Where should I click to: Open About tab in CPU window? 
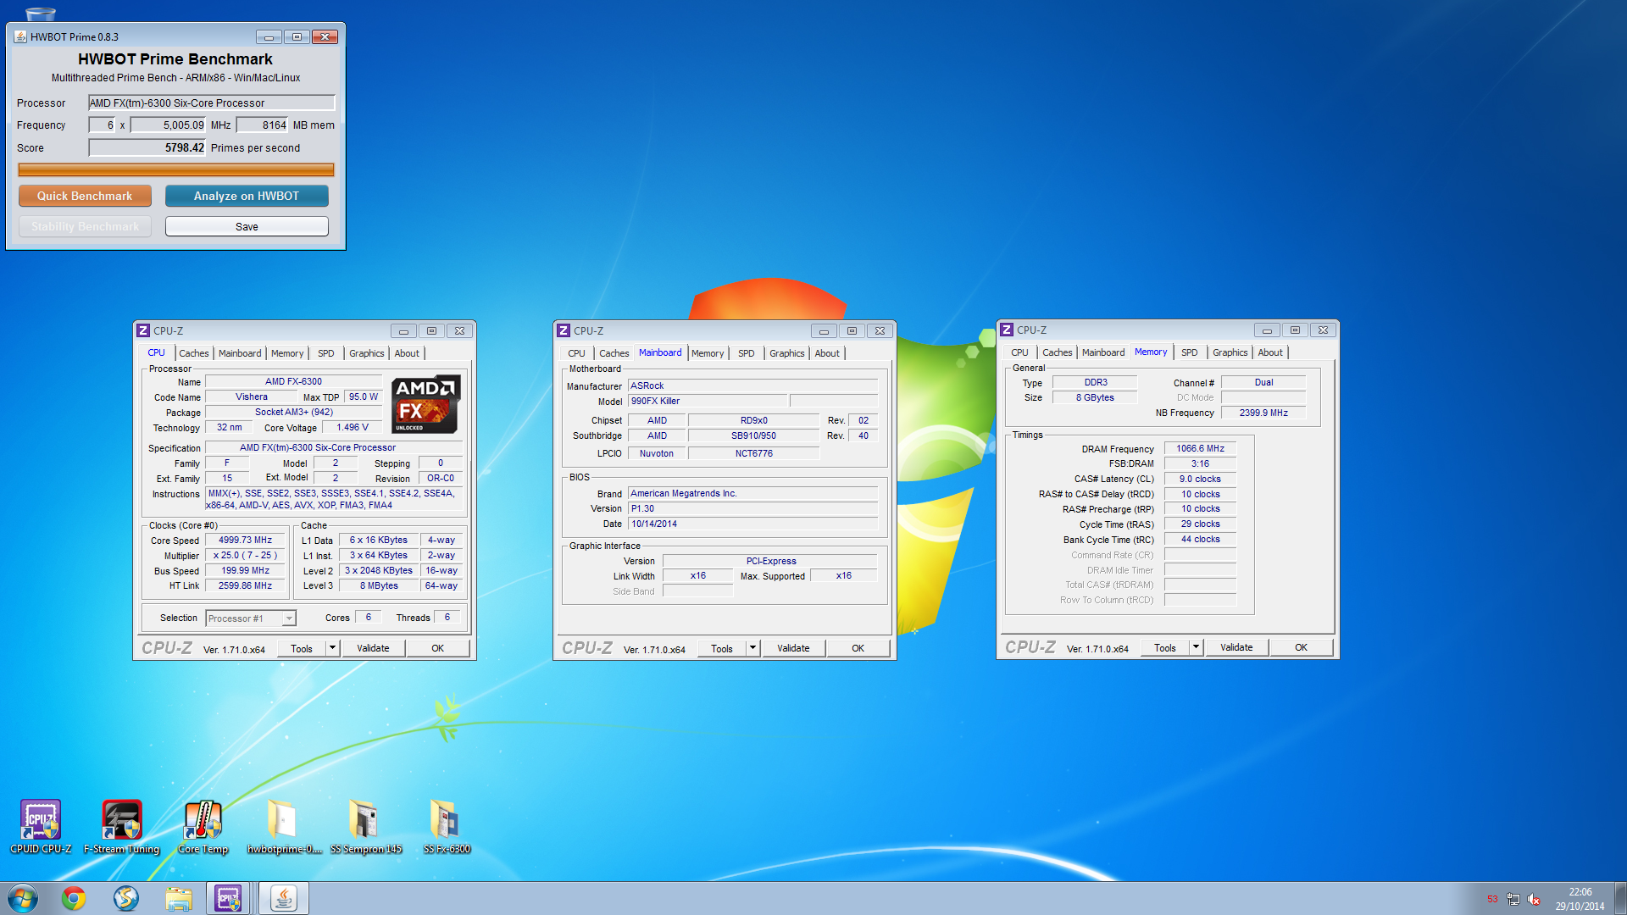(x=407, y=353)
